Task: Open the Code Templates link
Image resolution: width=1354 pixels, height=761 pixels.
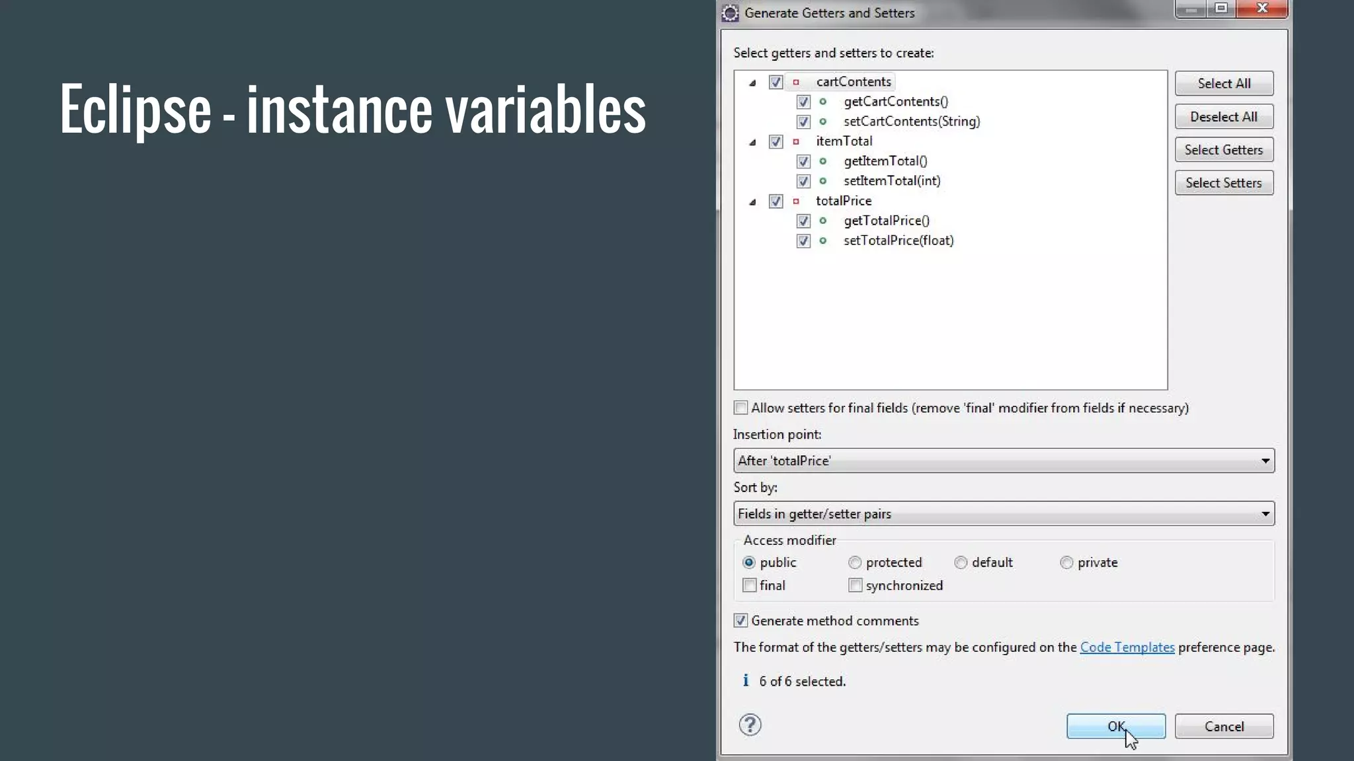Action: click(1127, 647)
